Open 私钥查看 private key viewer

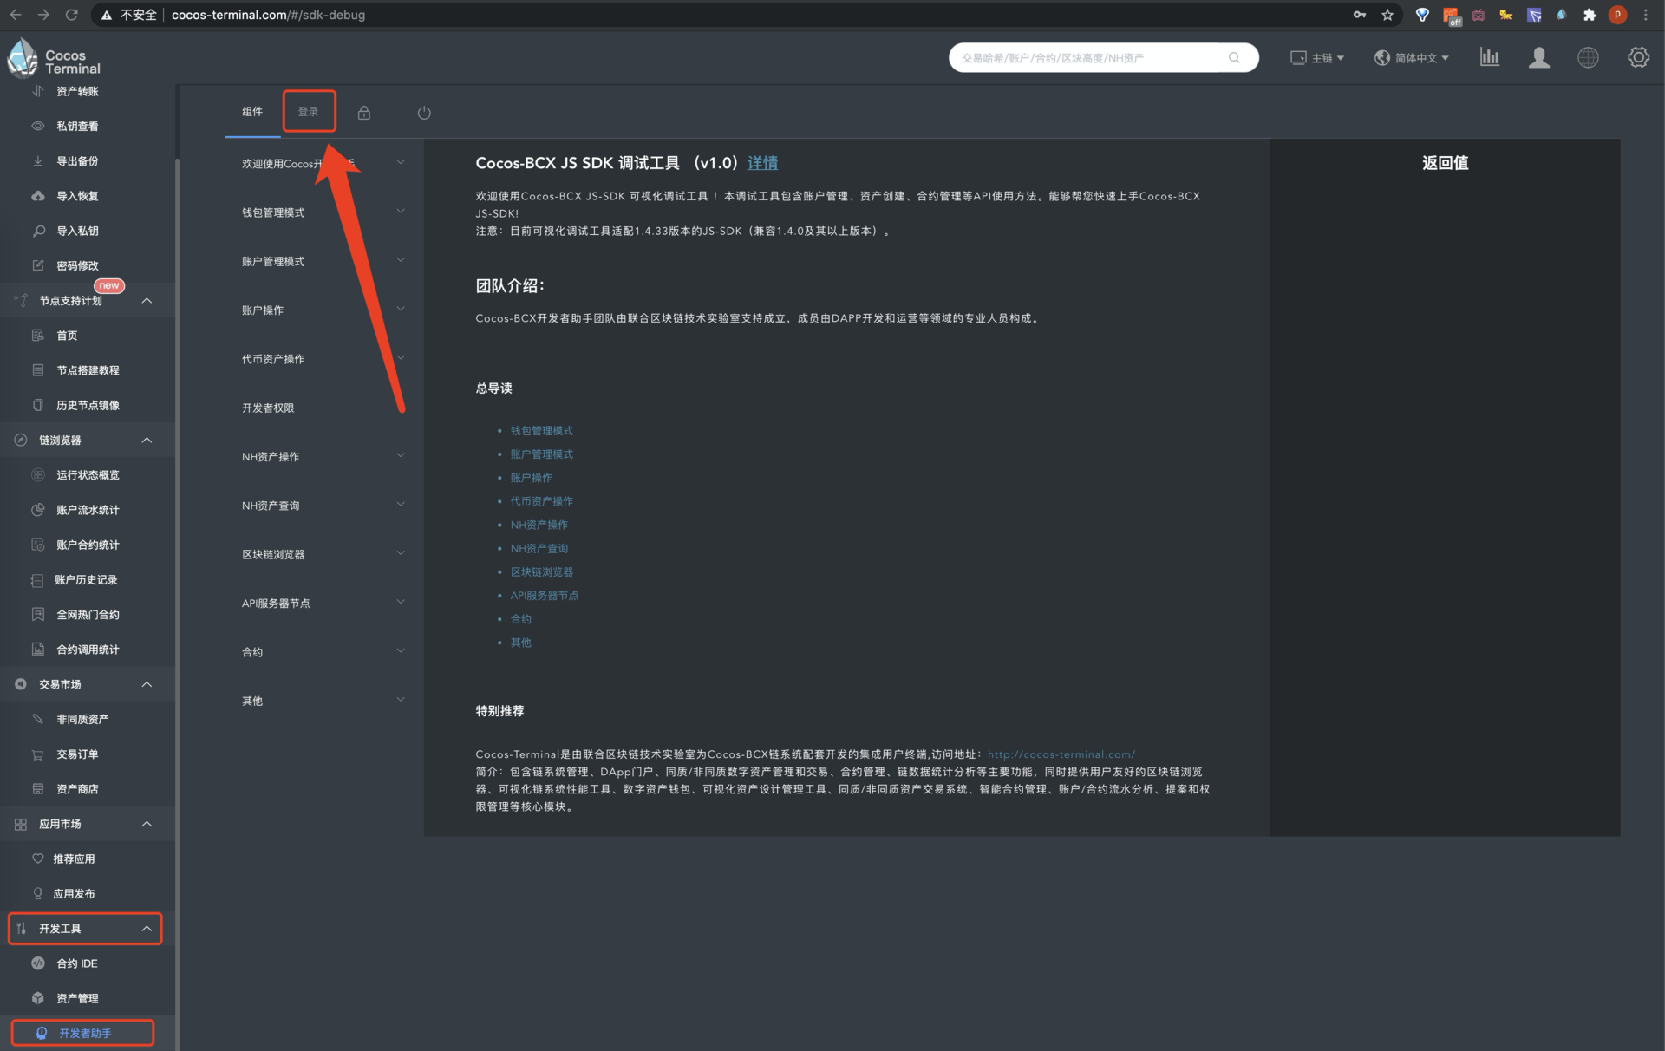tap(77, 126)
